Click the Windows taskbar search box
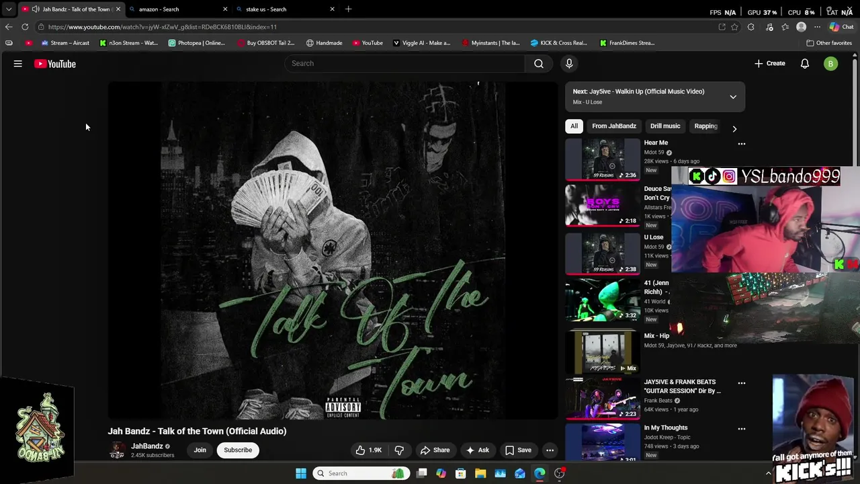Screen dimensions: 860x484 click(361, 473)
